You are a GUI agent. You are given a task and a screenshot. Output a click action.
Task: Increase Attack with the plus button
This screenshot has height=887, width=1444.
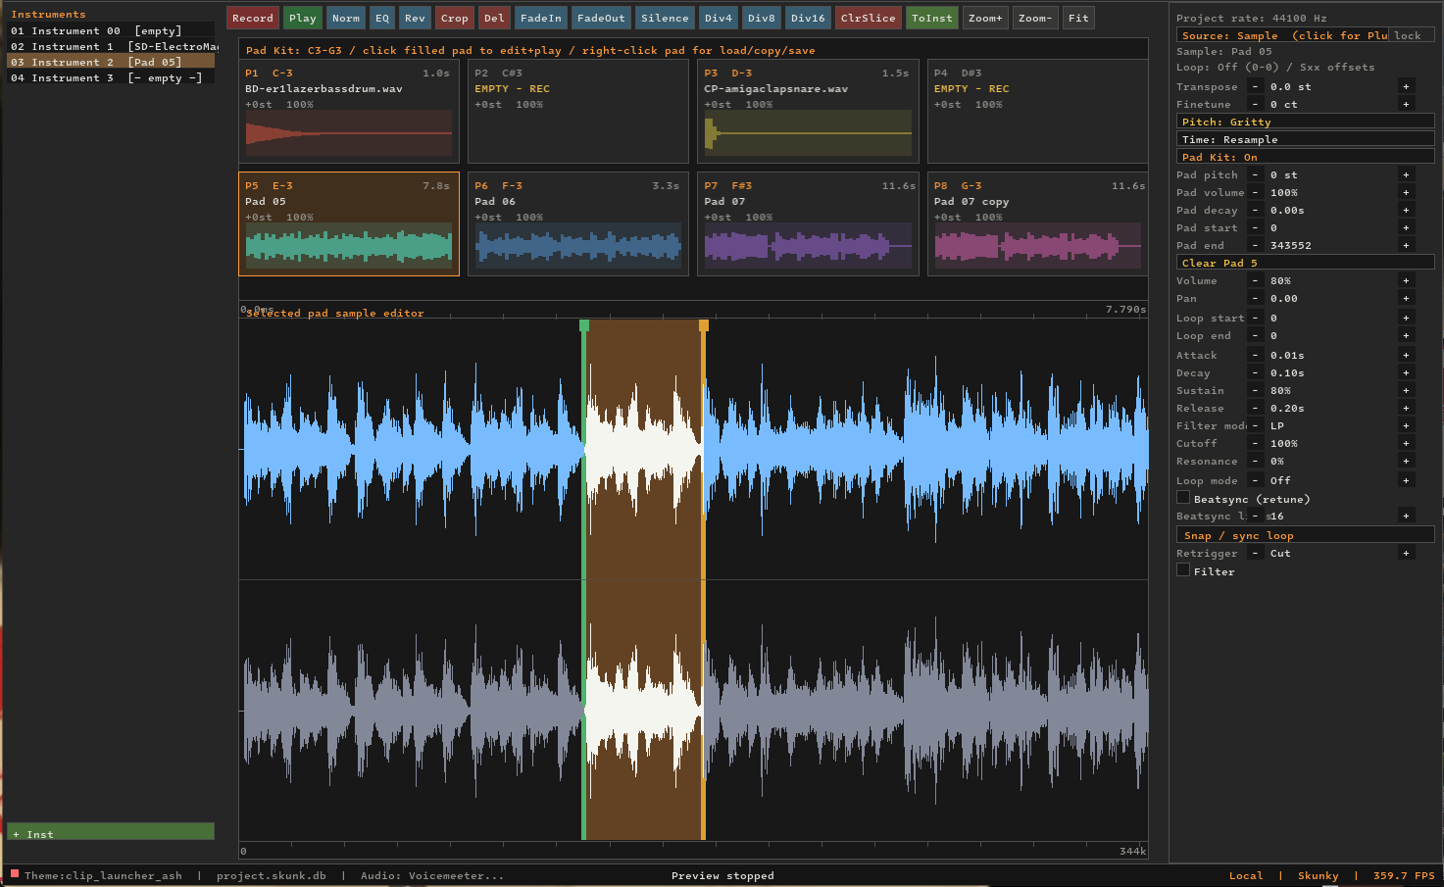pos(1406,355)
